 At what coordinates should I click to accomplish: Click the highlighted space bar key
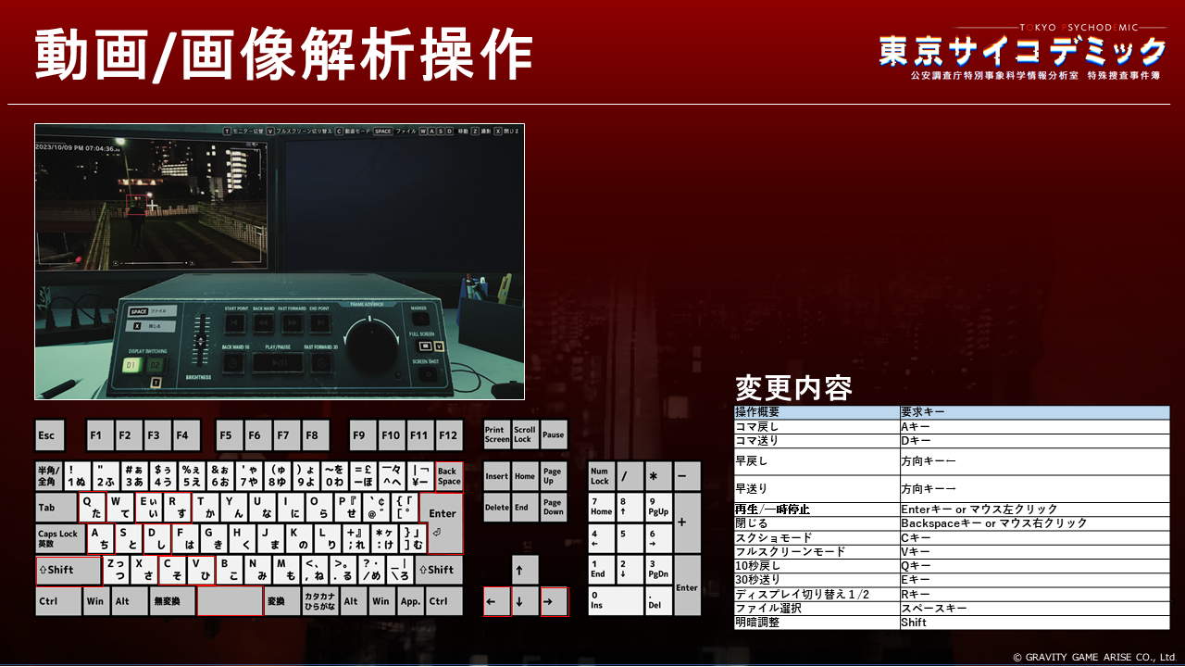230,601
